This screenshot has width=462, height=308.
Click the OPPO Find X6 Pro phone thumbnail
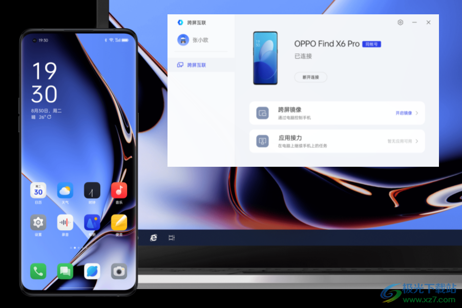coord(265,58)
